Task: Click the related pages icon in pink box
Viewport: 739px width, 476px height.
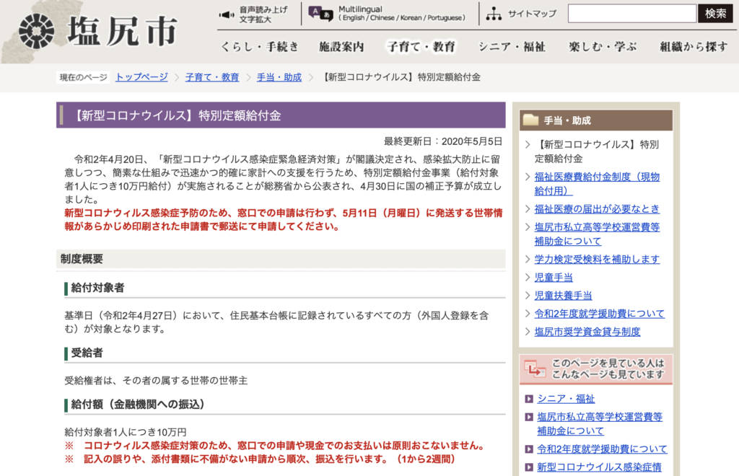Action: (x=535, y=369)
